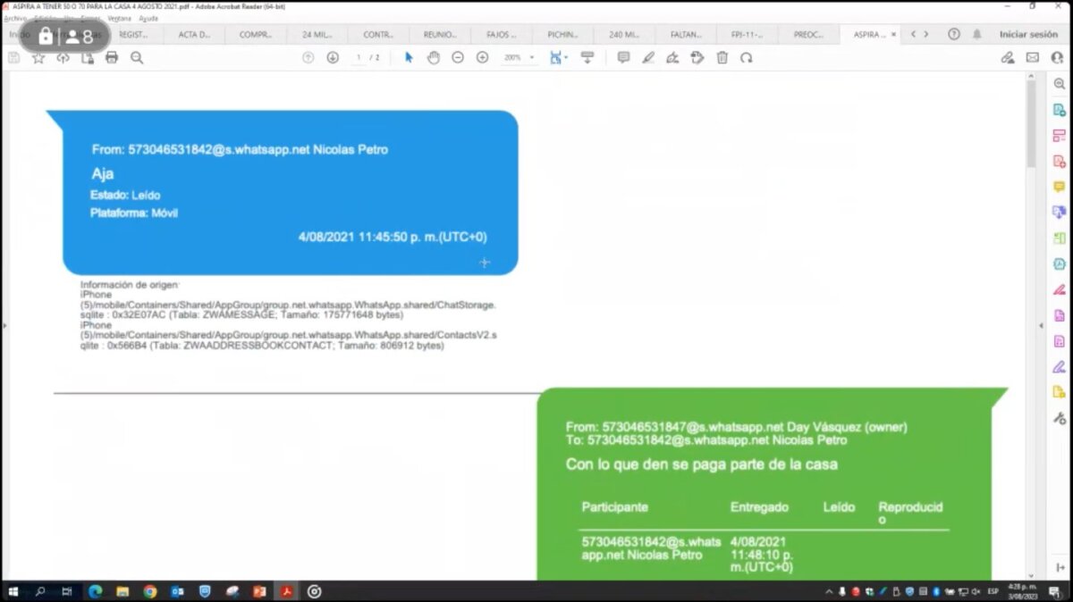Click the stamp tool icon
The width and height of the screenshot is (1073, 602).
coord(697,57)
